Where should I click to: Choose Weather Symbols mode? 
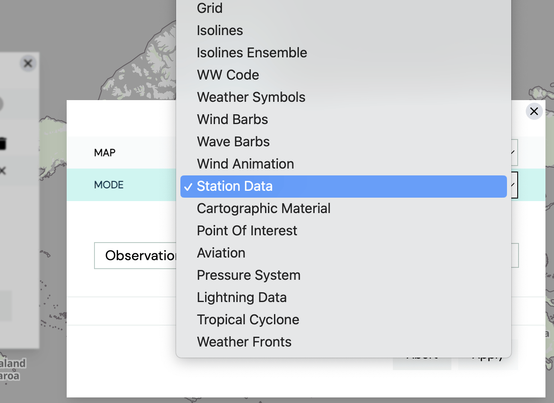[x=251, y=97]
